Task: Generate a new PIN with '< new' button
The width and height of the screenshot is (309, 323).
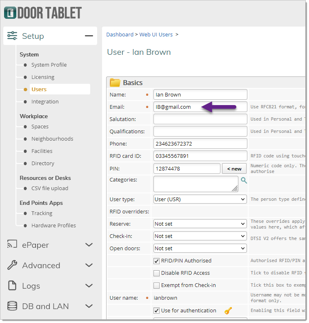Action: click(234, 169)
